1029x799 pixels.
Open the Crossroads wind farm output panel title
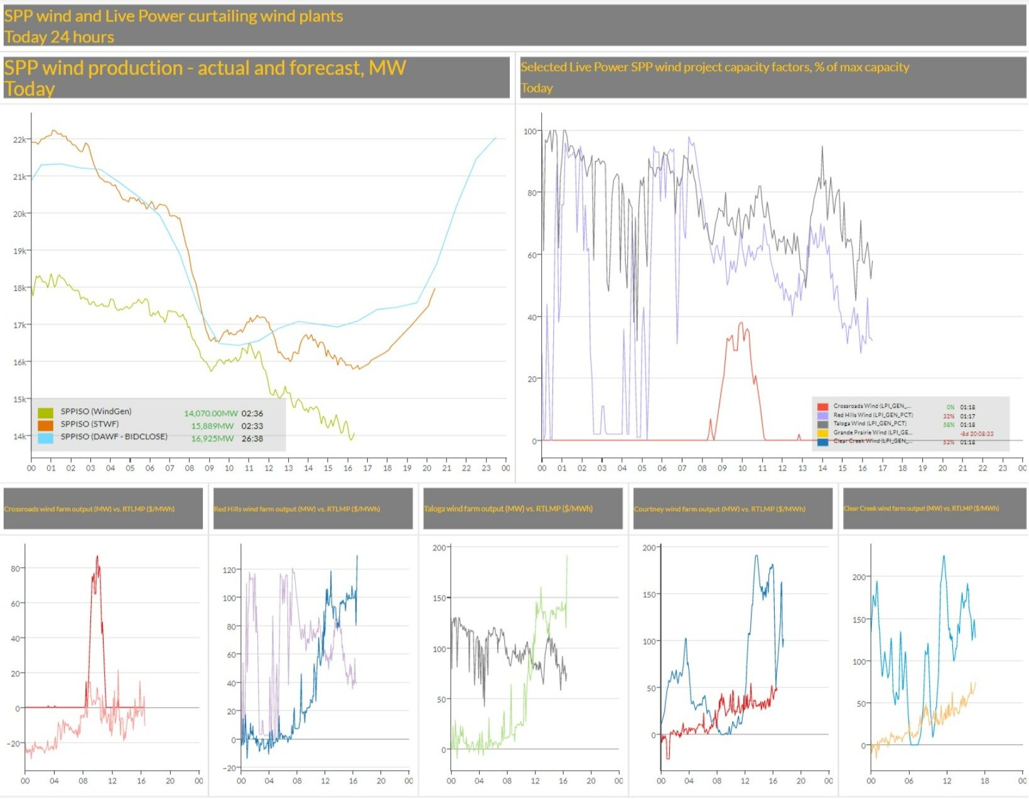click(89, 509)
